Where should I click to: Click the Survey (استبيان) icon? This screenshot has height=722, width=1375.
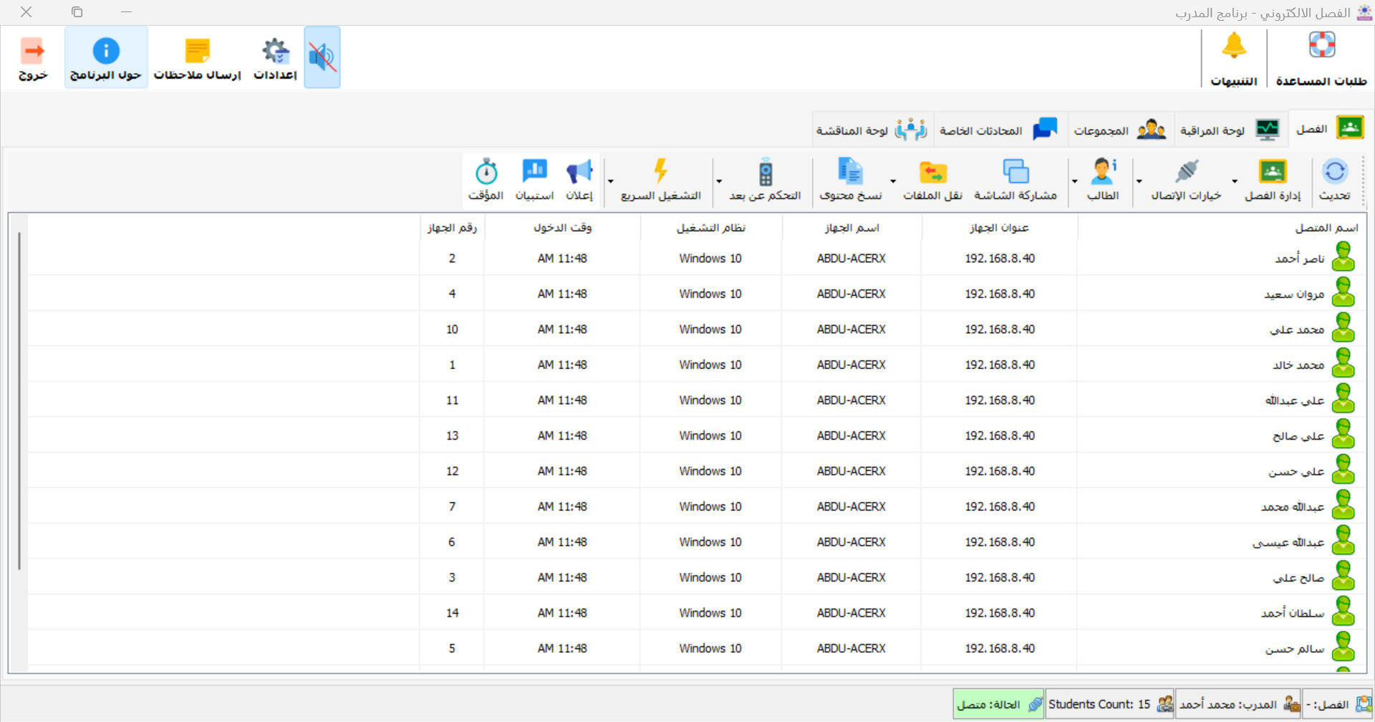click(x=534, y=179)
